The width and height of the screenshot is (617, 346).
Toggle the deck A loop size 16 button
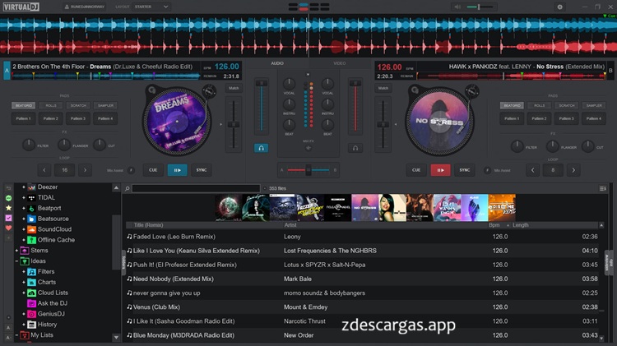tap(64, 170)
